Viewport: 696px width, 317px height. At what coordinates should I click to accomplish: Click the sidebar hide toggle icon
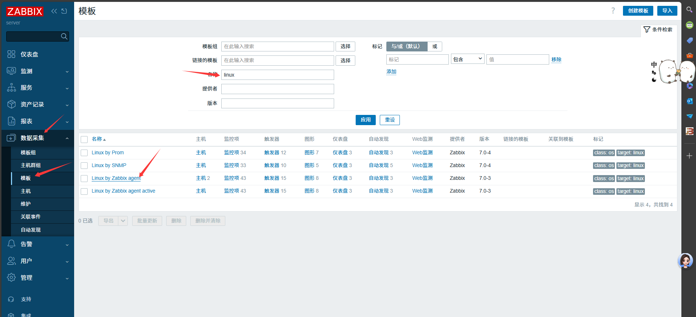click(x=64, y=11)
